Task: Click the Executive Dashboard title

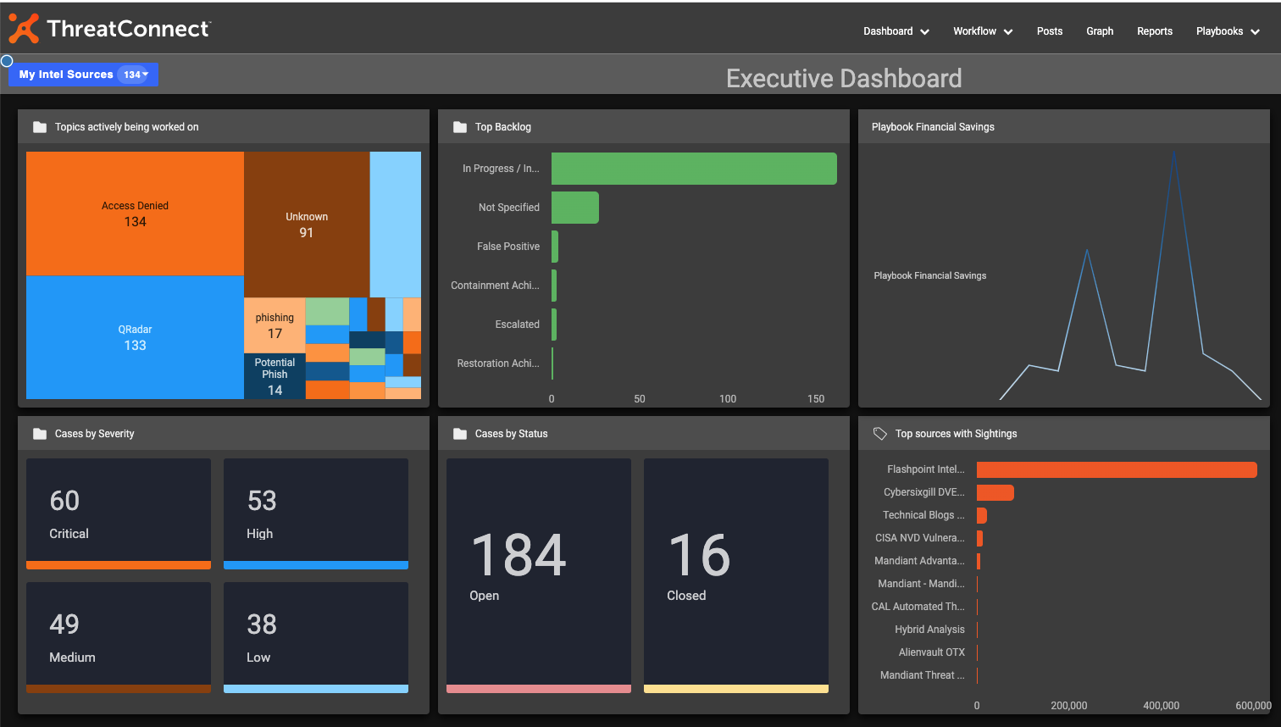Action: click(844, 78)
